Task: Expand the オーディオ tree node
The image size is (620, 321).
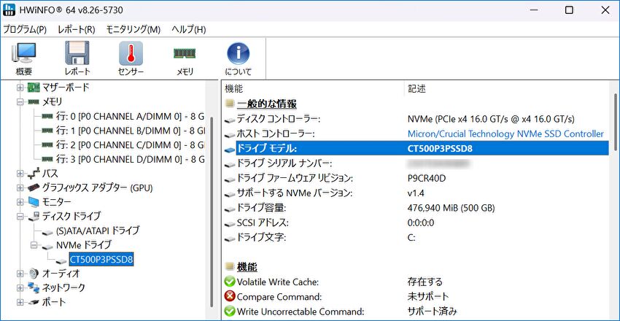Action: point(20,273)
